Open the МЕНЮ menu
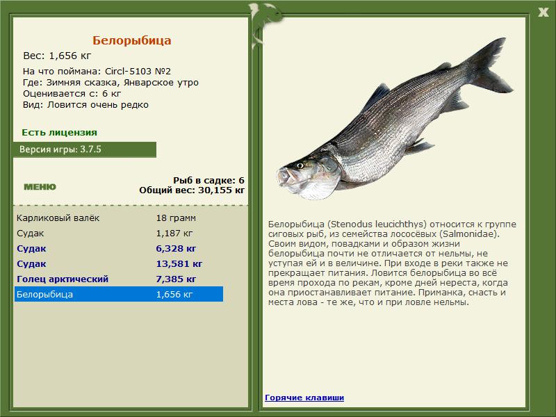556x417 pixels. (40, 187)
